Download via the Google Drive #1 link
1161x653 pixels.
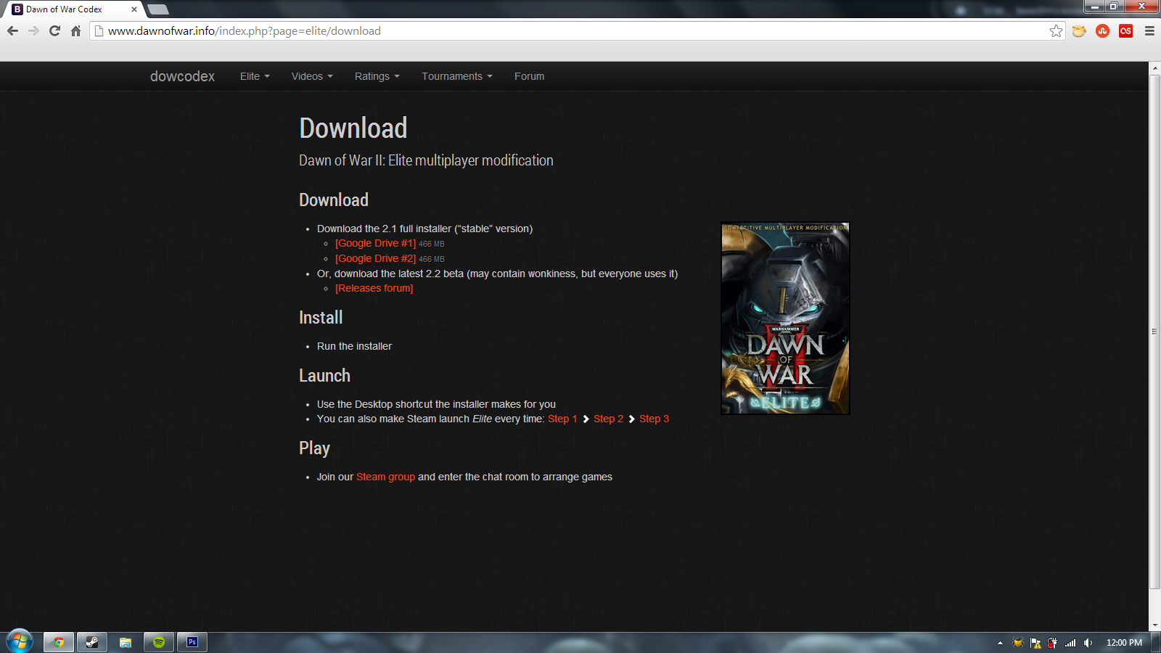click(x=376, y=244)
